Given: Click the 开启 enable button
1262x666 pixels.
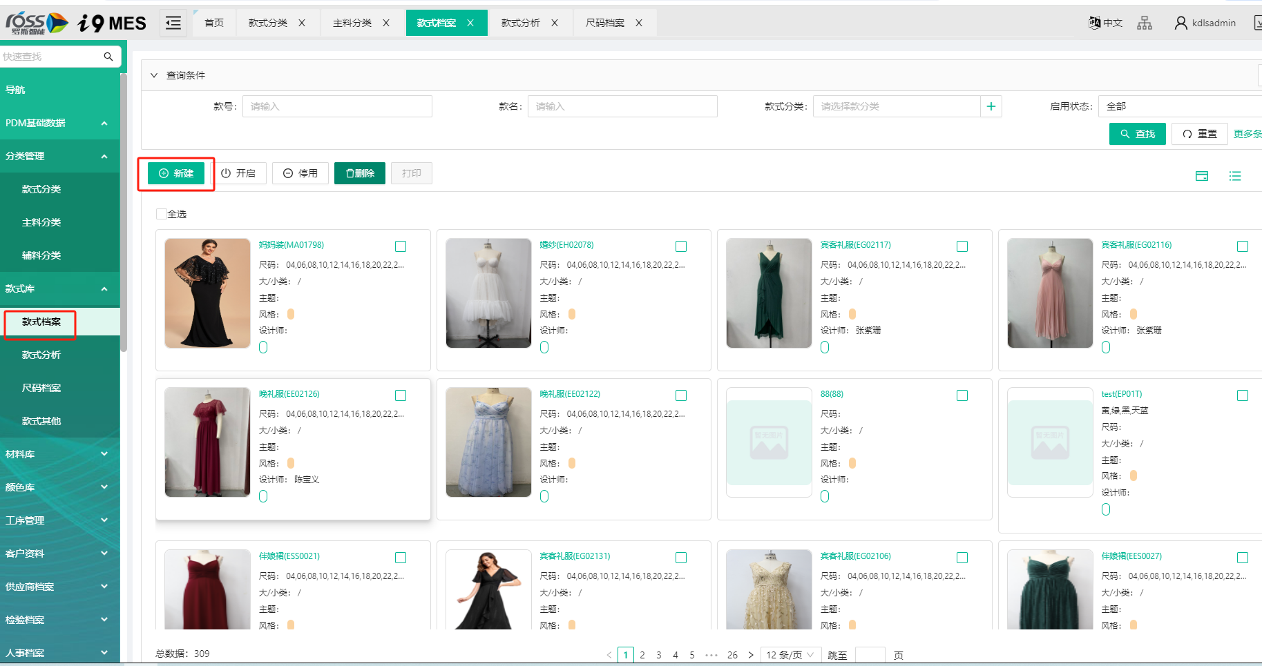Looking at the screenshot, I should [x=238, y=173].
